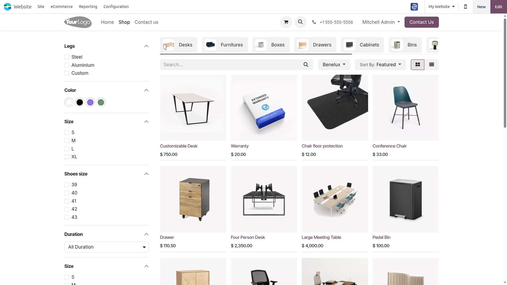507x285 pixels.
Task: Enable the XL size checkbox
Action: coord(67,157)
